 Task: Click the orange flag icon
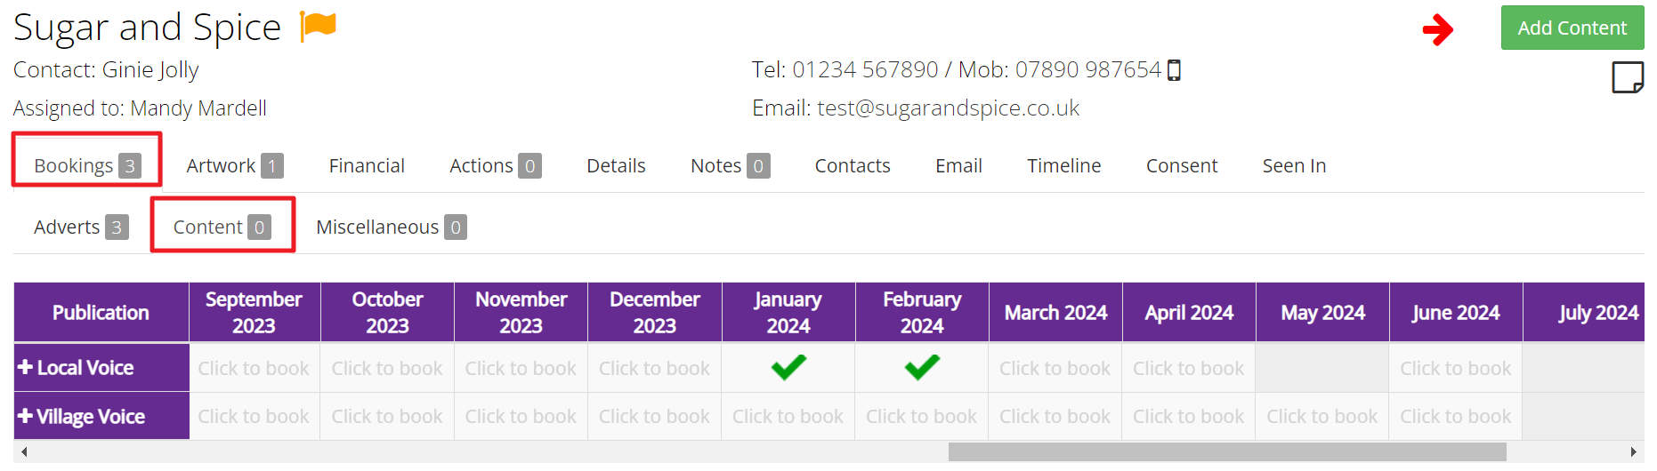[318, 26]
